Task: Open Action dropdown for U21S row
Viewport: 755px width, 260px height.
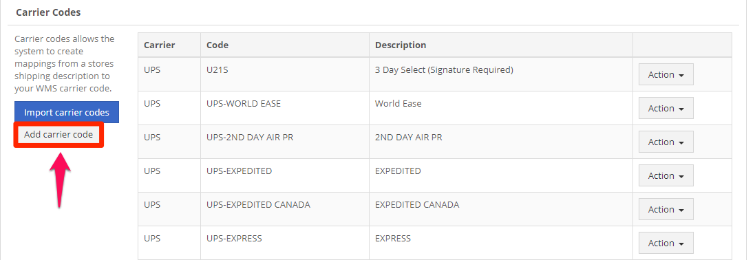Action: coord(666,74)
